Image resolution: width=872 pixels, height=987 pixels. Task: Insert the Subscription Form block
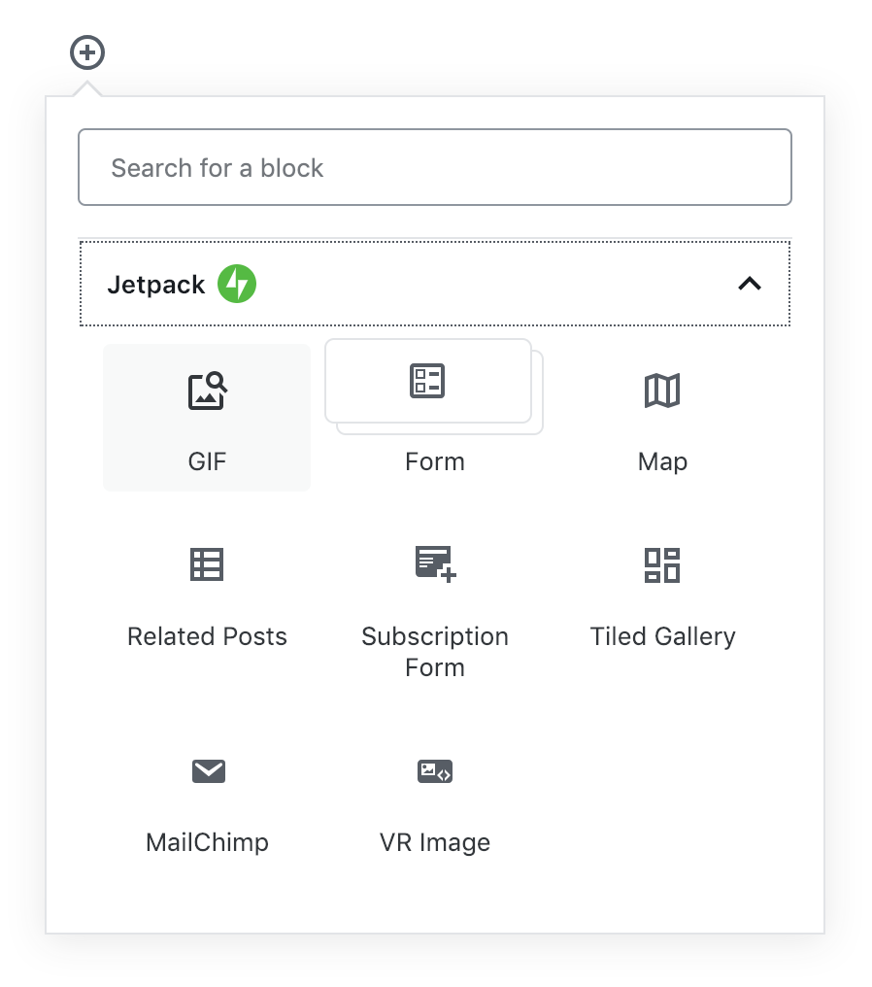click(x=435, y=564)
